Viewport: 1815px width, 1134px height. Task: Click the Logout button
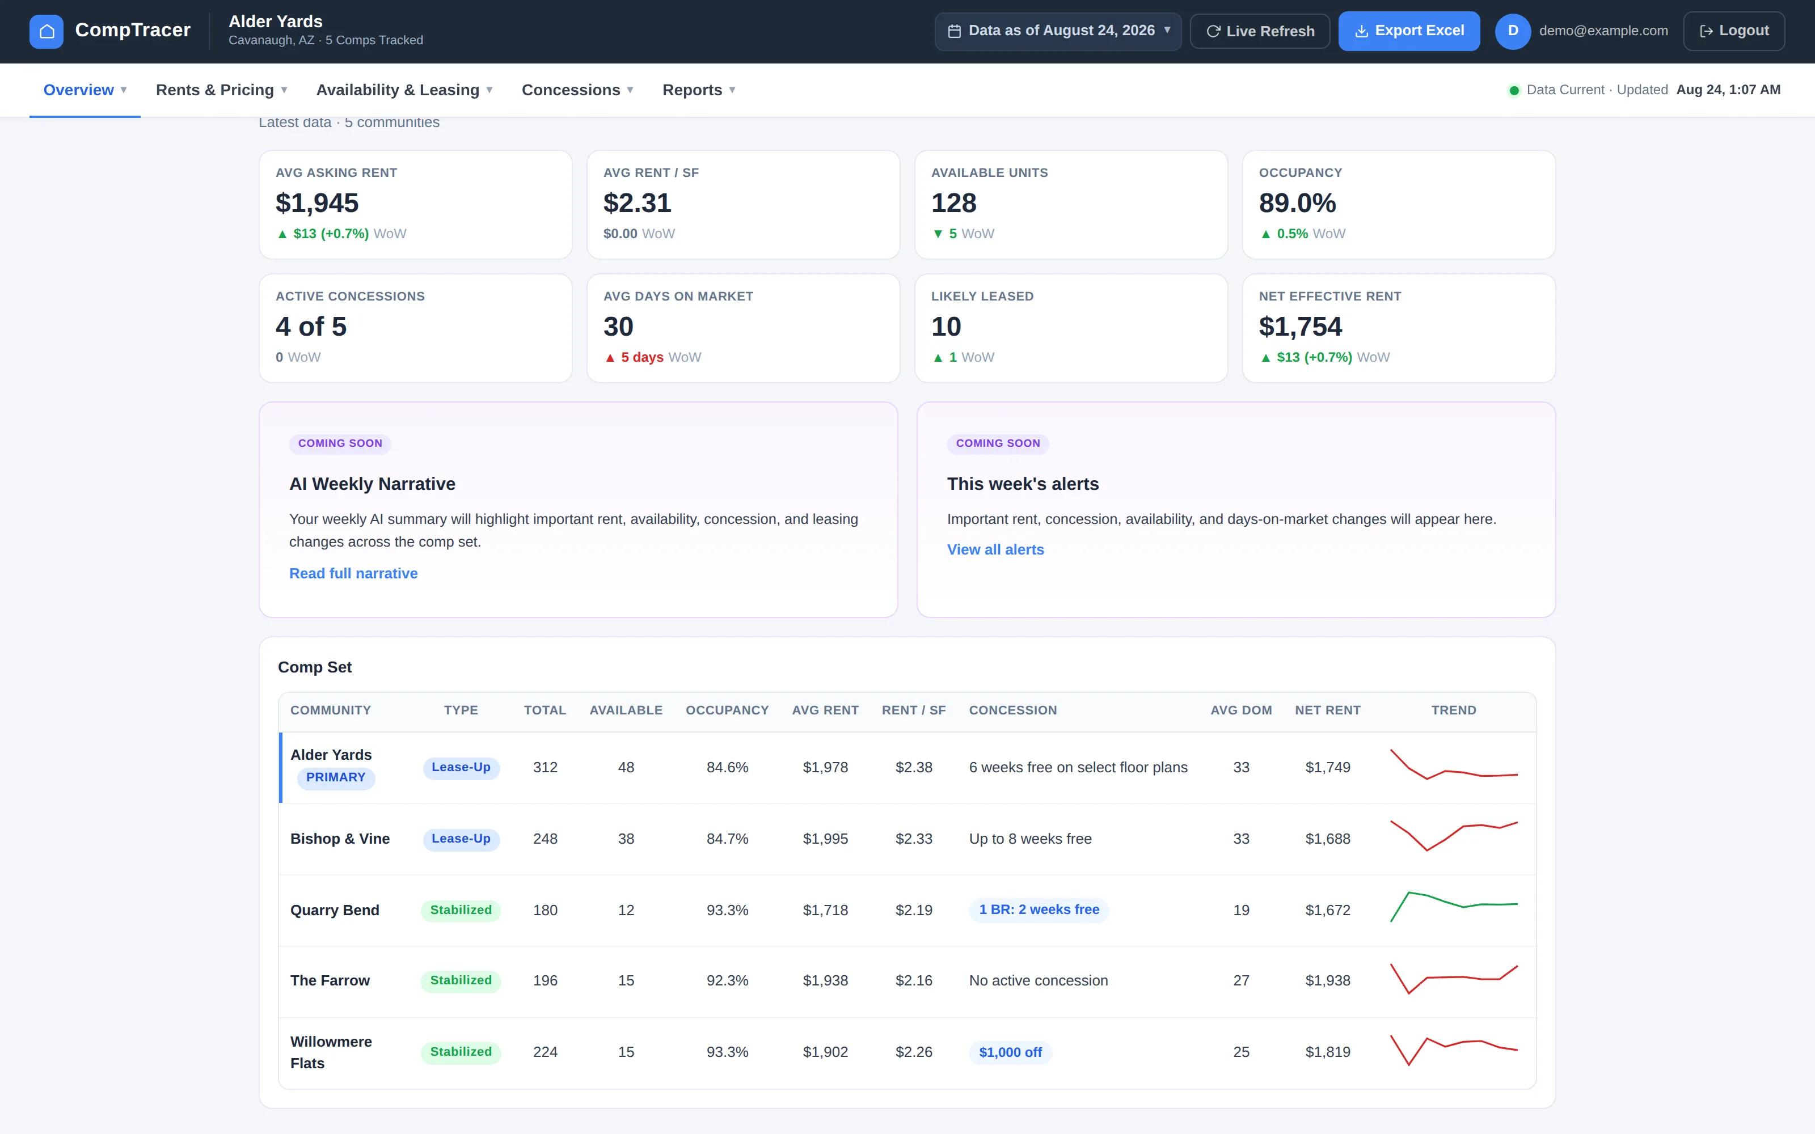1734,31
